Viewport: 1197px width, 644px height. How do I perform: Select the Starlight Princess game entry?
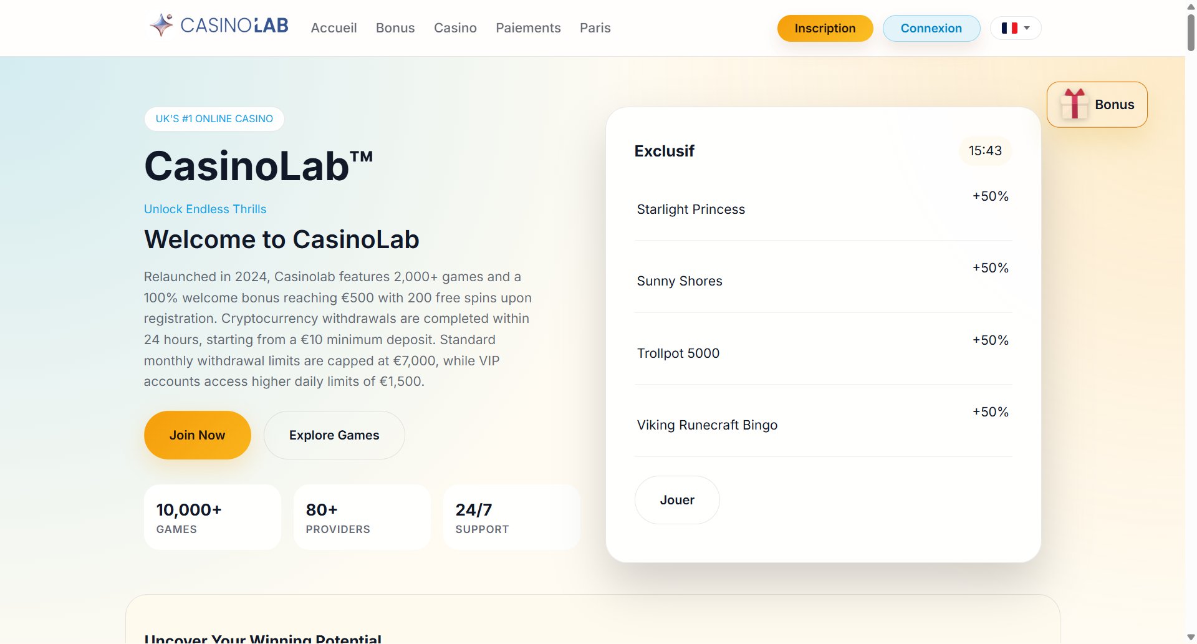(x=690, y=209)
